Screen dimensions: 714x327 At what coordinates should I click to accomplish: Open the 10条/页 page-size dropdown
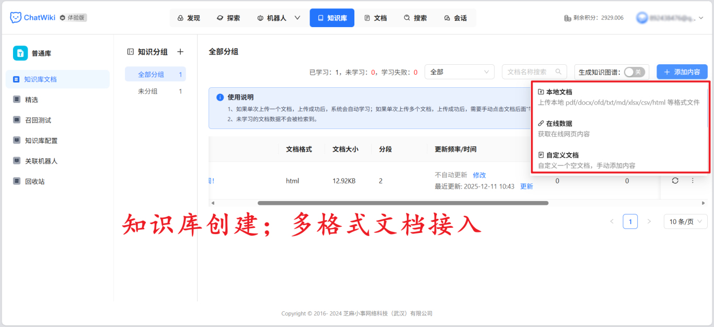point(685,221)
